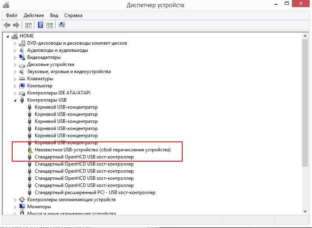Click the action pane toolbar icon next to Help

50,25
